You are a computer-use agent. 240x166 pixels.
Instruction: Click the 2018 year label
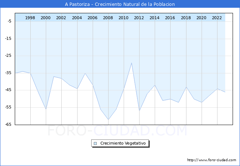click(x=186, y=18)
